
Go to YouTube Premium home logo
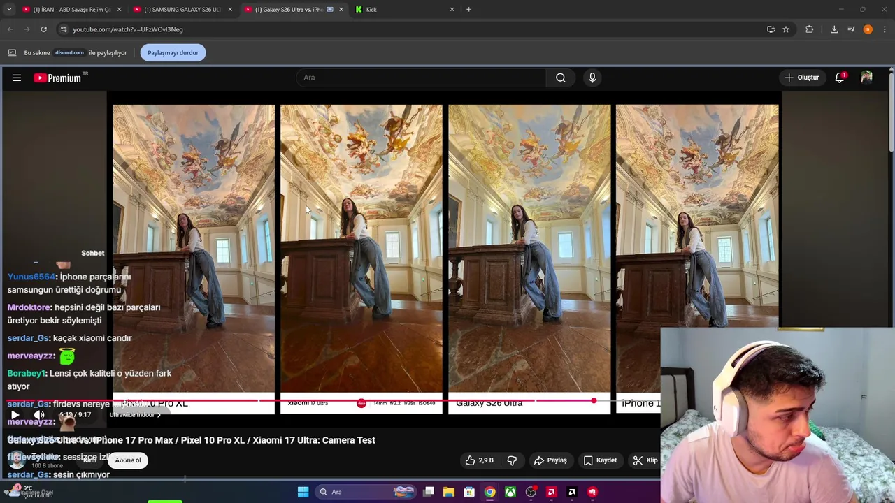[57, 78]
